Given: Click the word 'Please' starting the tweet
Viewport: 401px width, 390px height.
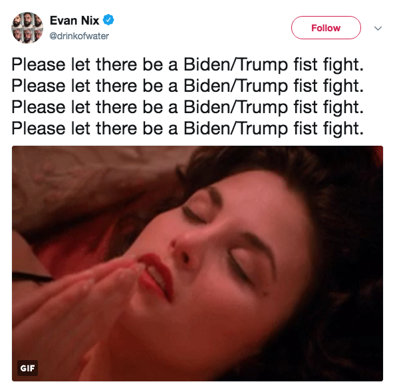Looking at the screenshot, I should click(39, 65).
